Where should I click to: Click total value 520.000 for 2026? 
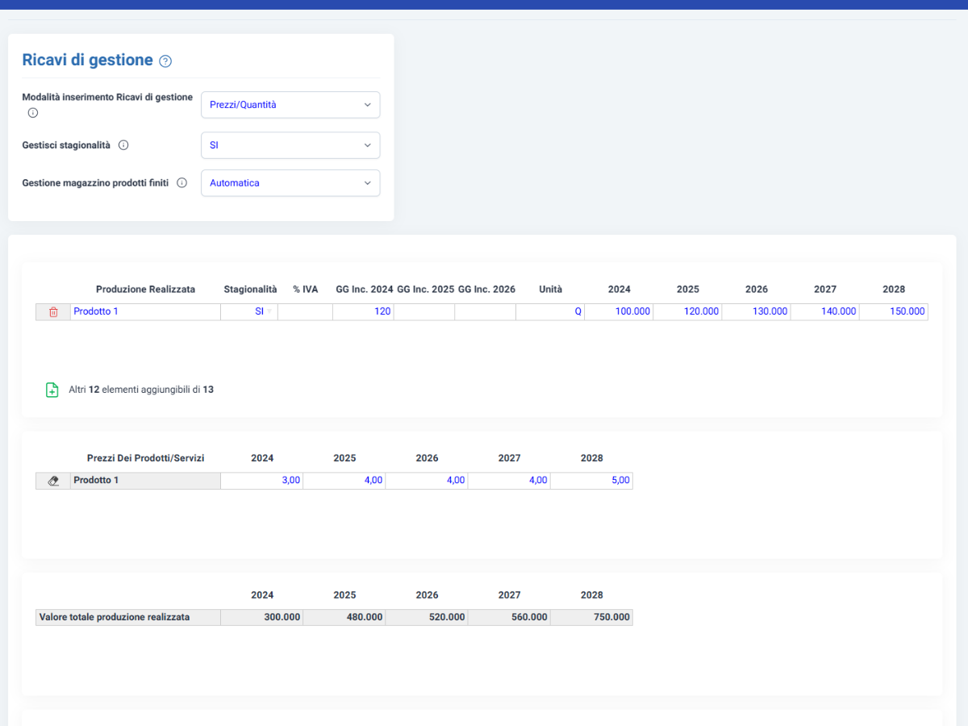tap(427, 618)
